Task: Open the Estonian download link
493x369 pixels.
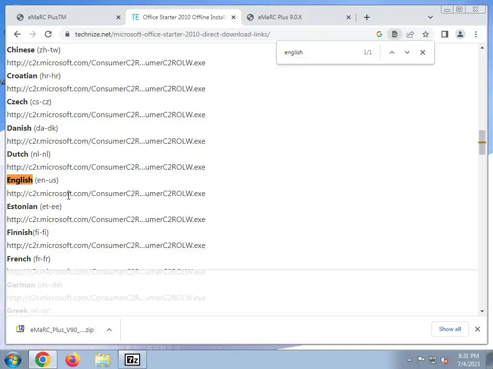Action: click(106, 220)
